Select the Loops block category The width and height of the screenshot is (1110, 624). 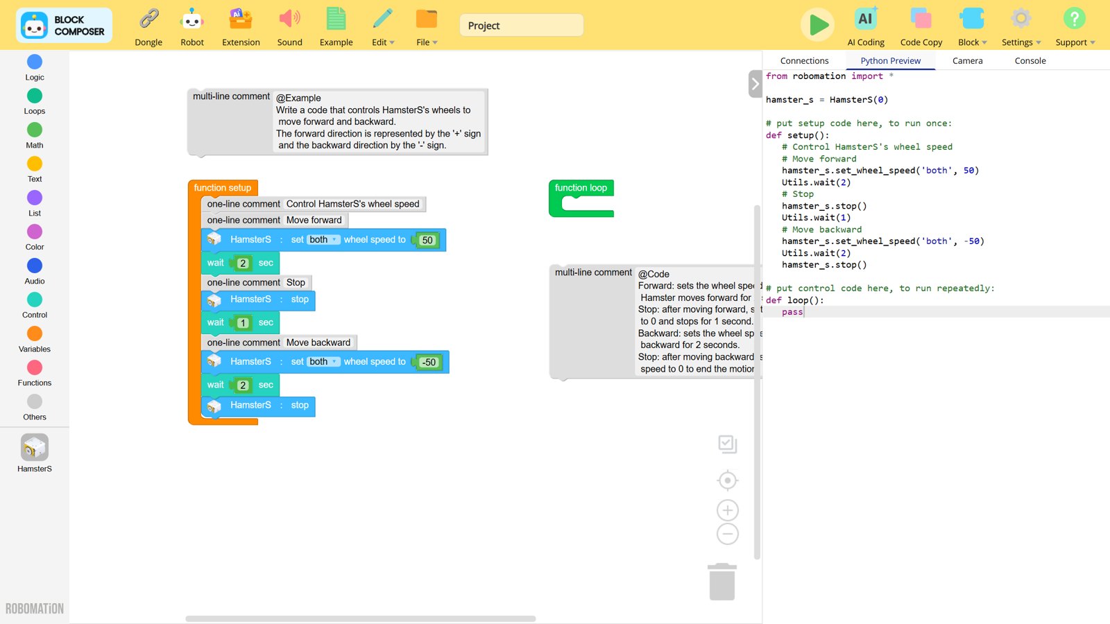point(35,101)
